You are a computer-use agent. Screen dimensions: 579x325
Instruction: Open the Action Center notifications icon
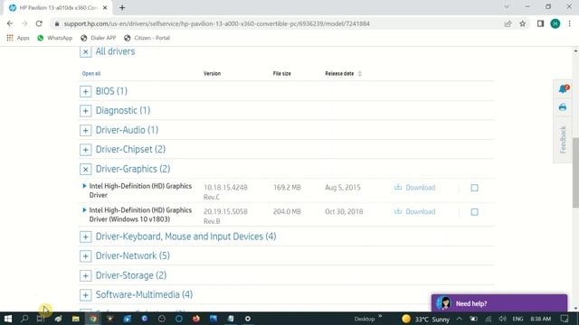tap(565, 319)
